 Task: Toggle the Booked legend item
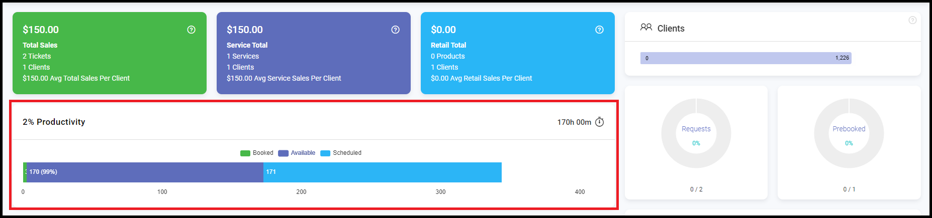click(x=256, y=153)
